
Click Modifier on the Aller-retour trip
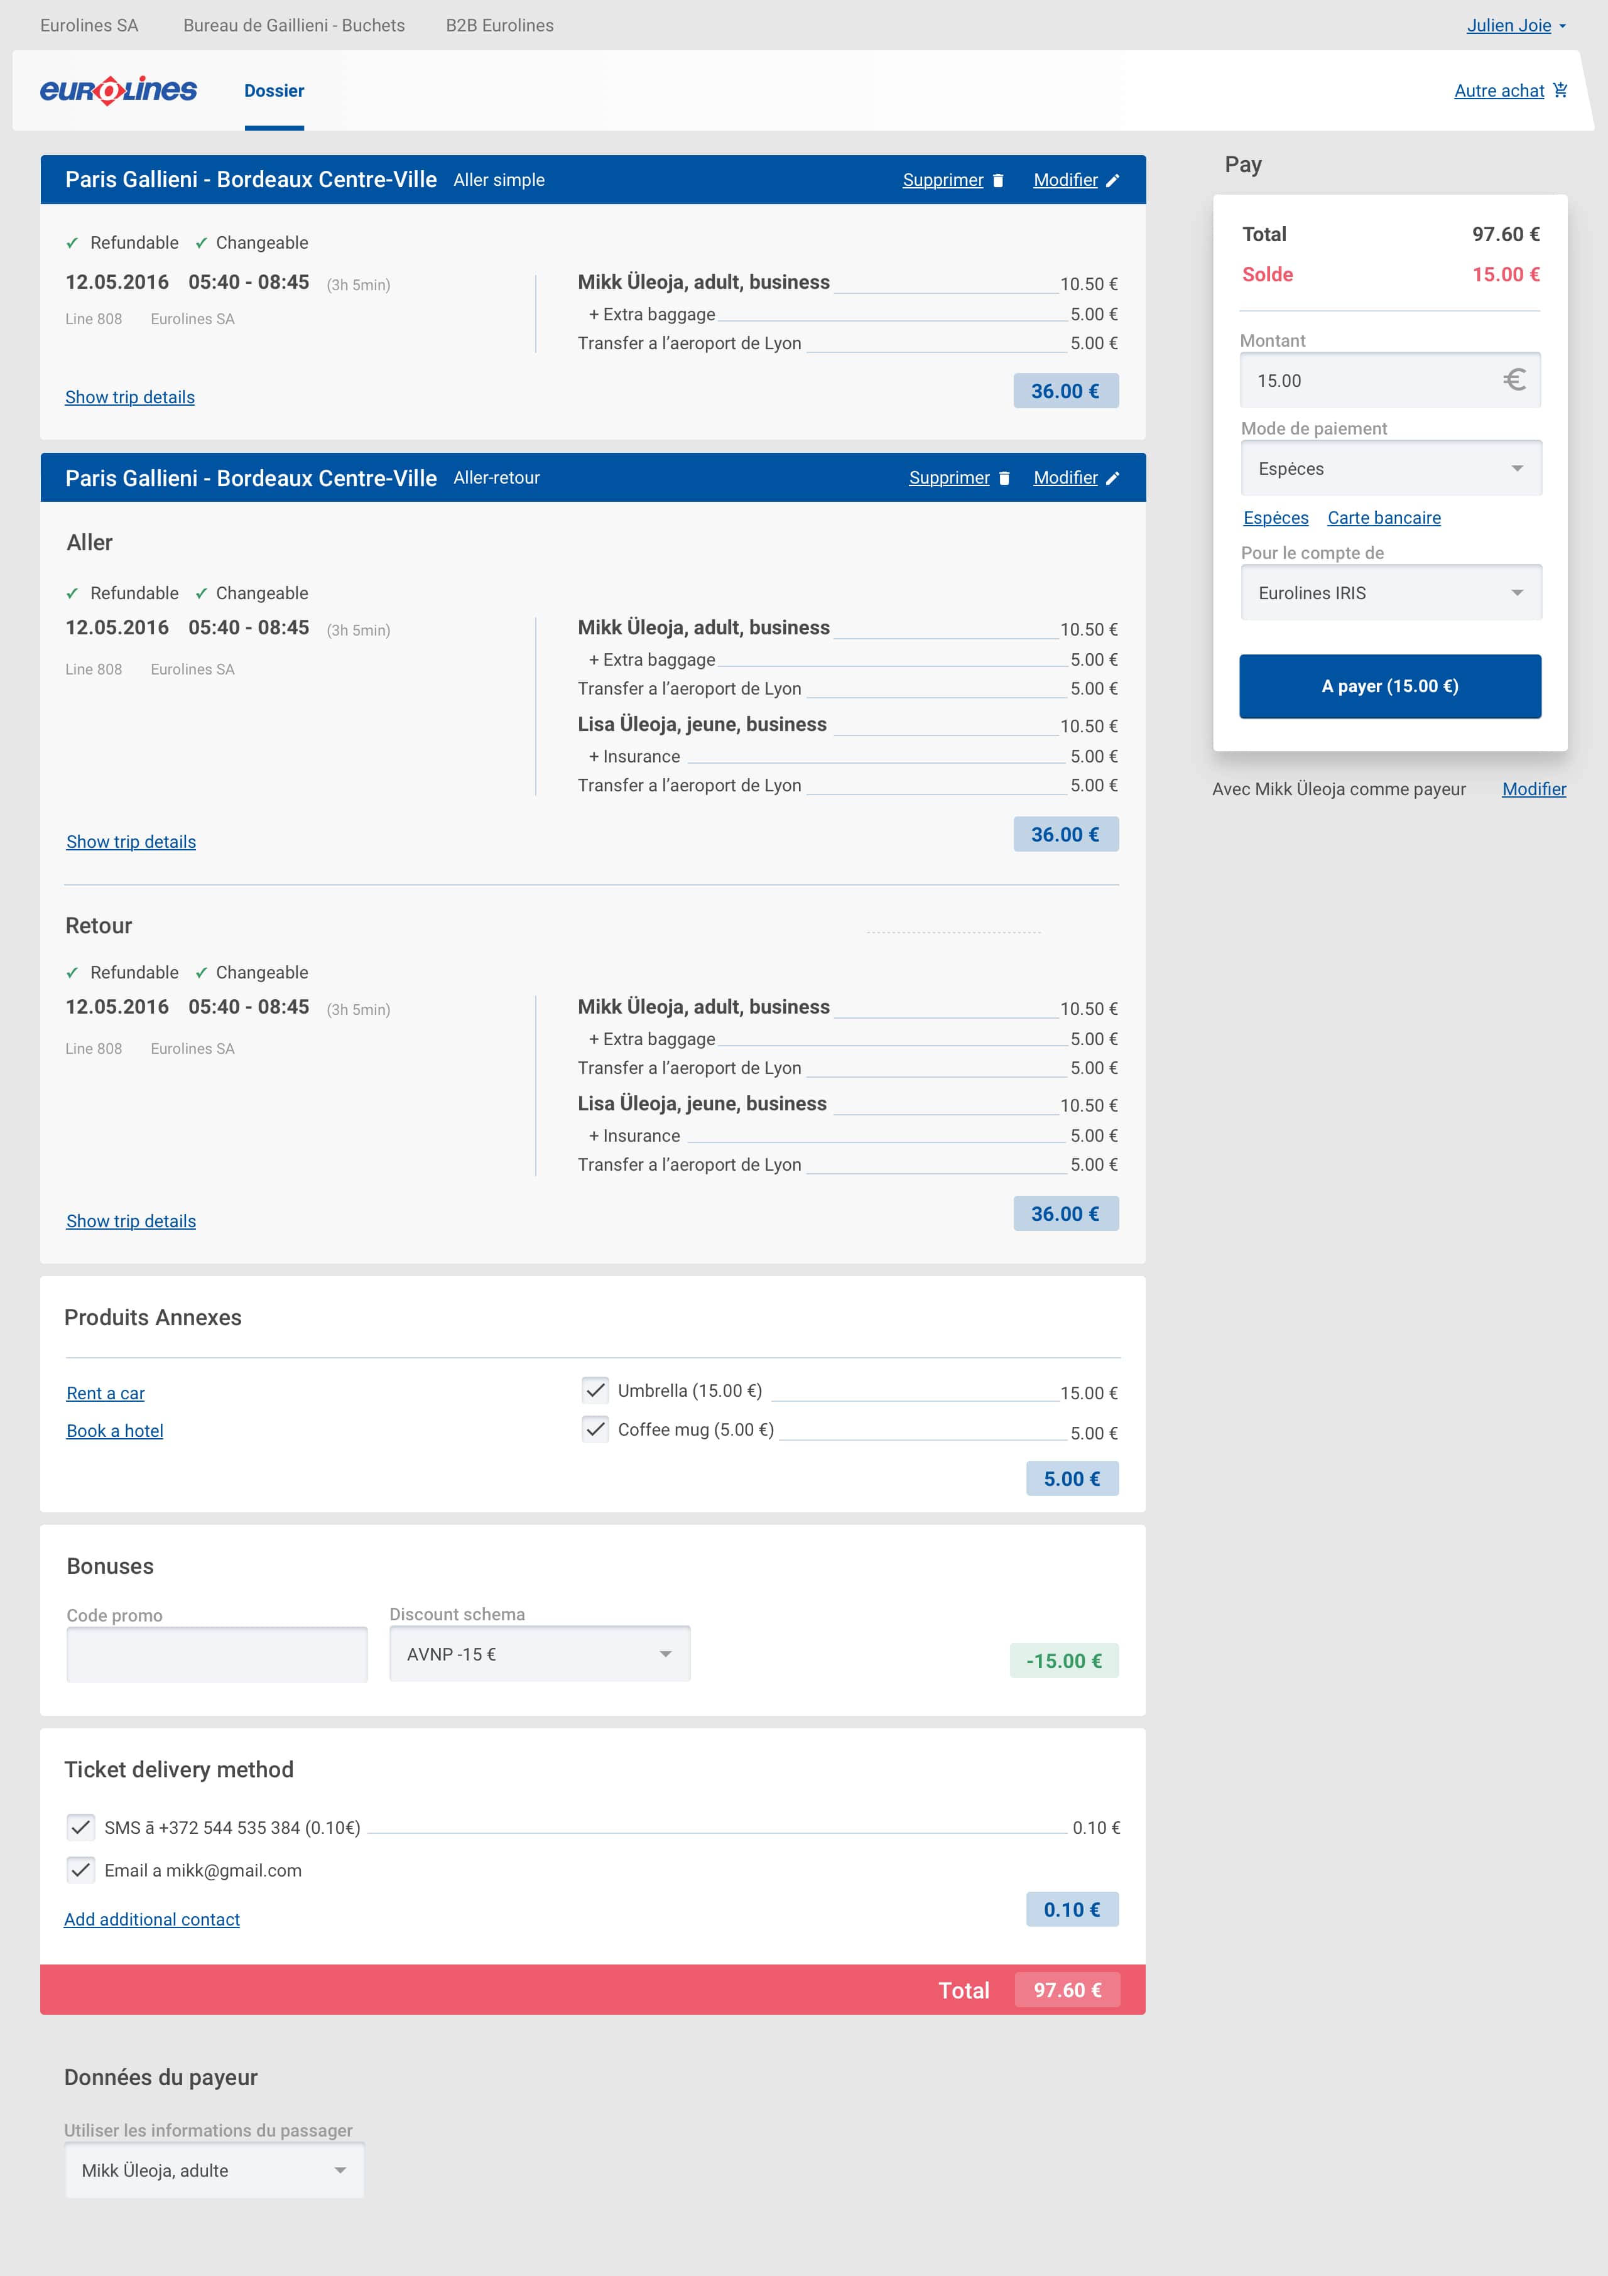[x=1066, y=478]
